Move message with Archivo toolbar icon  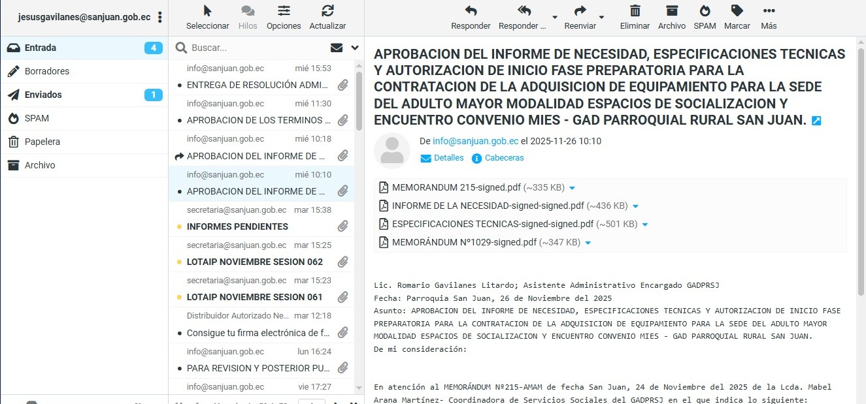(671, 11)
